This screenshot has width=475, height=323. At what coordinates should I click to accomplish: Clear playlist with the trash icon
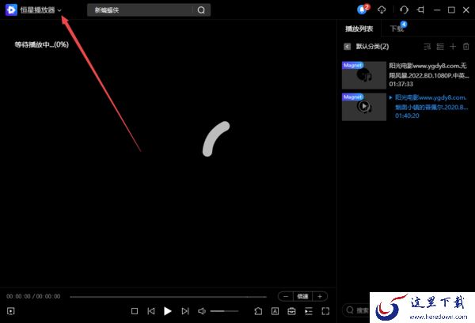coord(466,47)
